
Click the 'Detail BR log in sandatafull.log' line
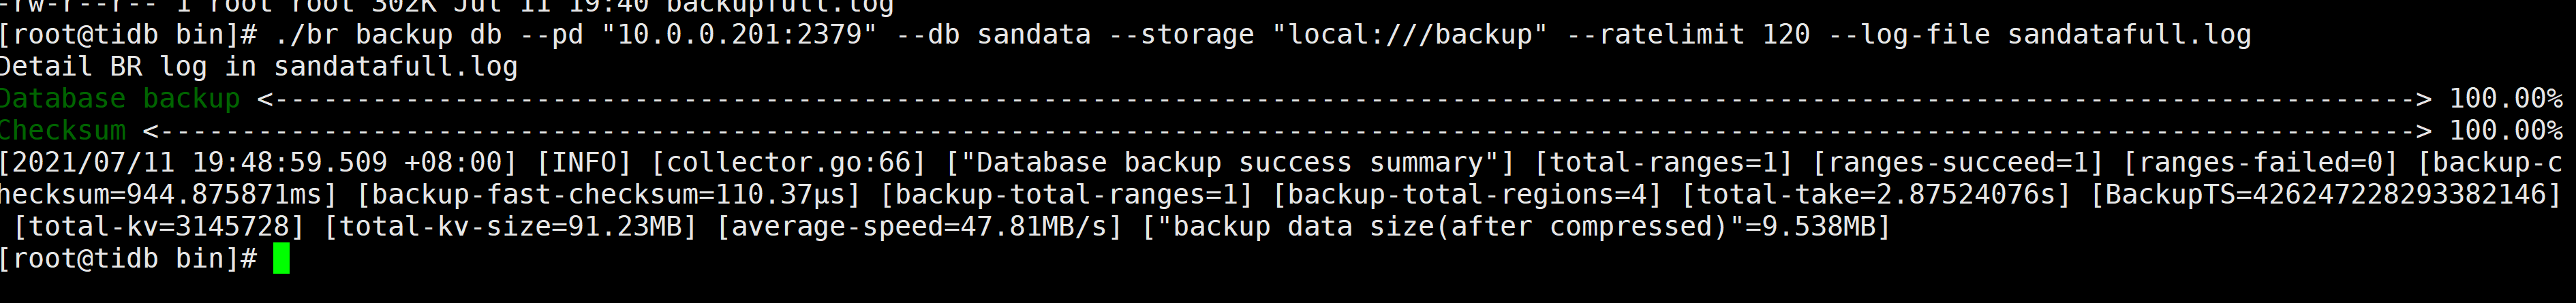point(259,66)
